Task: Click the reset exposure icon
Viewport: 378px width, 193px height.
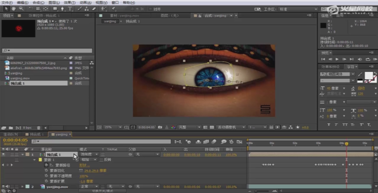Action: [x=298, y=127]
